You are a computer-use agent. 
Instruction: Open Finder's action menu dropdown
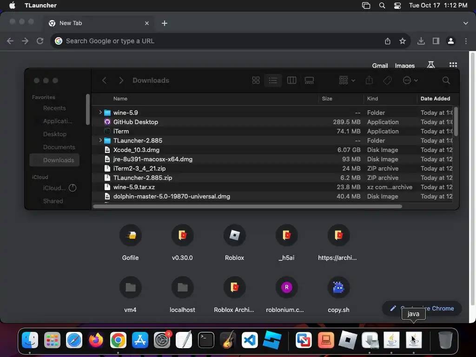410,80
